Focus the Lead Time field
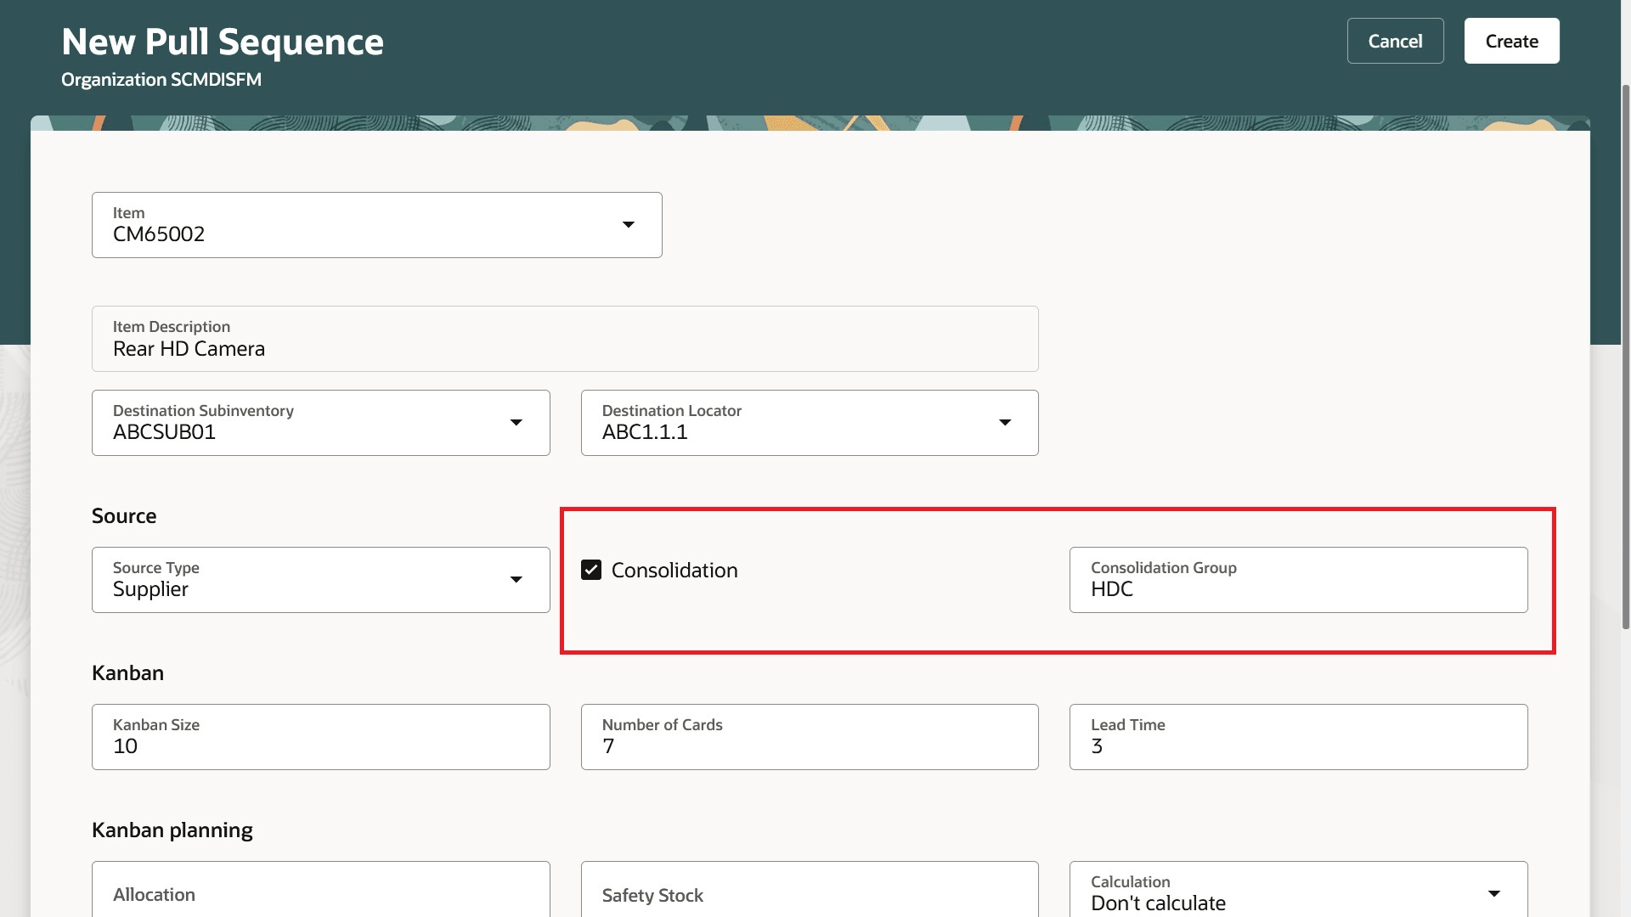The image size is (1631, 917). point(1298,737)
